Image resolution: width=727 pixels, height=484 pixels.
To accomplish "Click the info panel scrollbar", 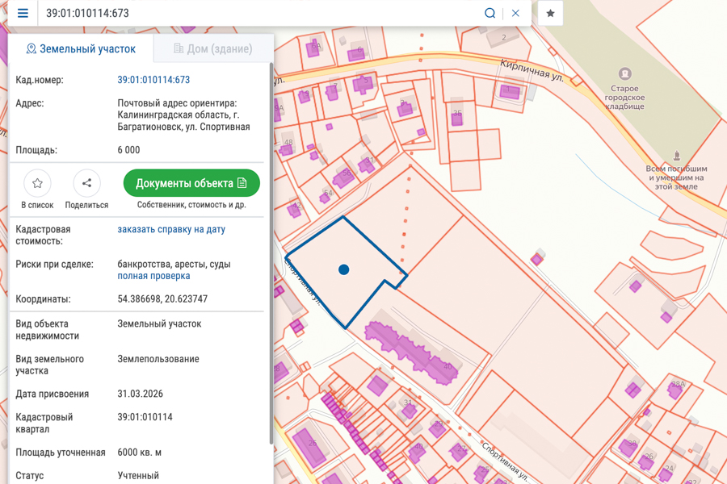I will [271, 254].
